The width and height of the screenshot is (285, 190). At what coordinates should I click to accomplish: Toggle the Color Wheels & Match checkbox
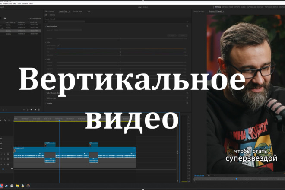pyautogui.click(x=187, y=93)
